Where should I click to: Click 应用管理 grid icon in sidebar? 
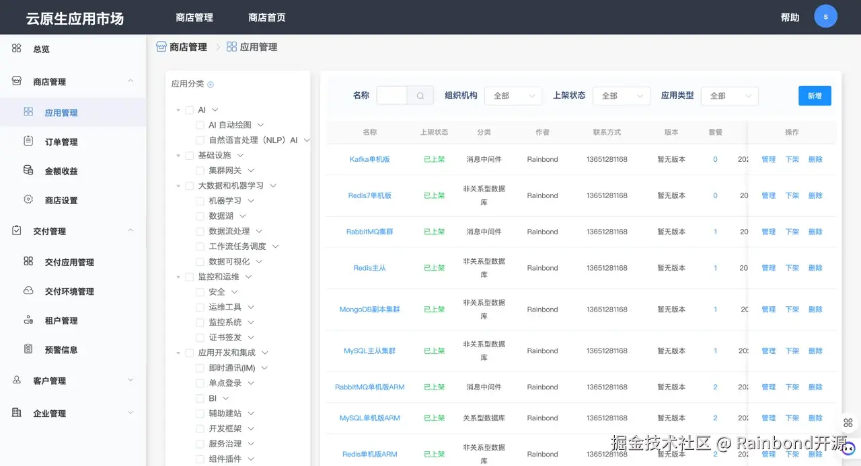[28, 112]
